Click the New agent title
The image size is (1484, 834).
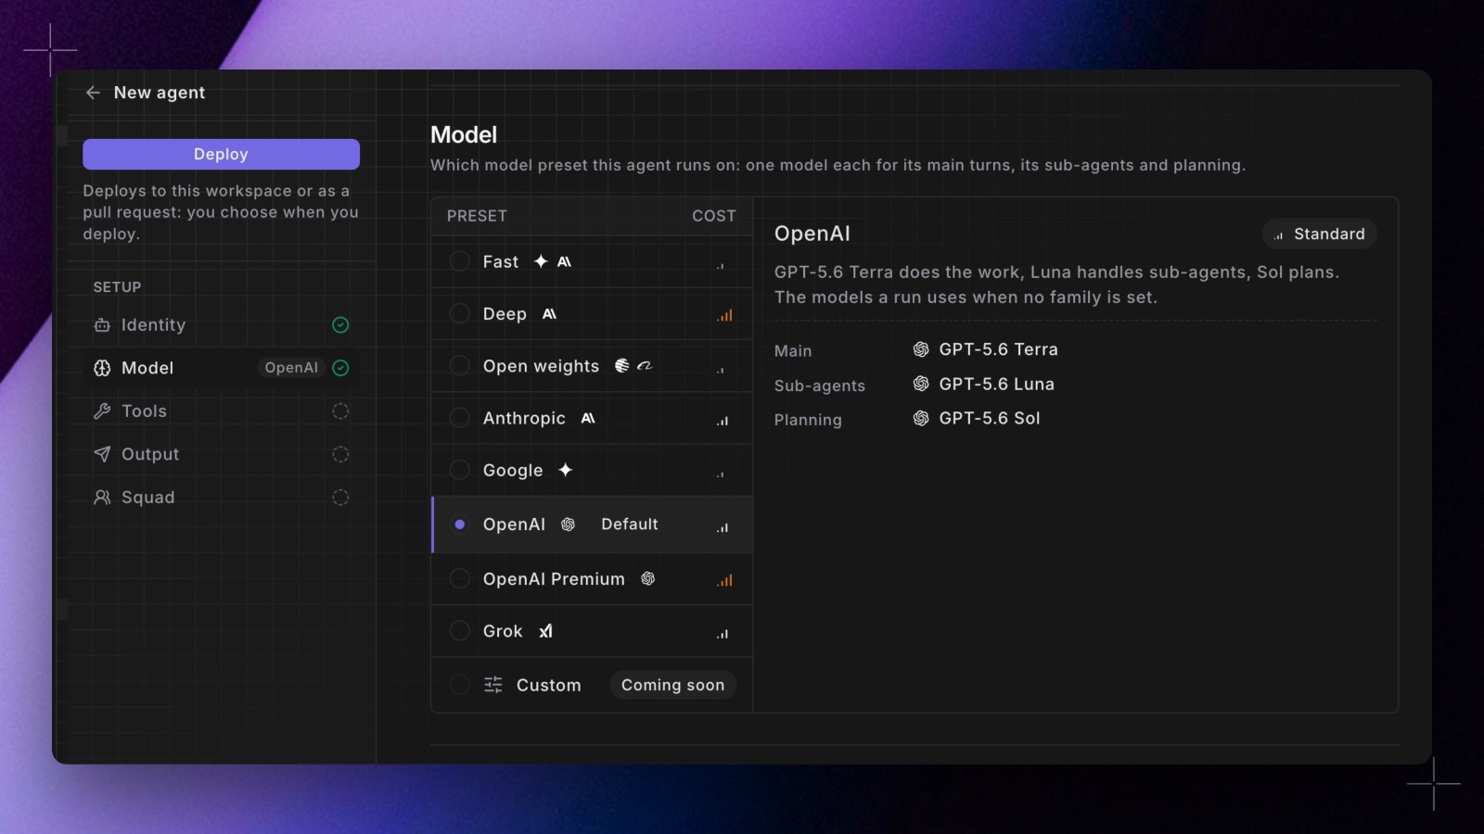pos(160,93)
